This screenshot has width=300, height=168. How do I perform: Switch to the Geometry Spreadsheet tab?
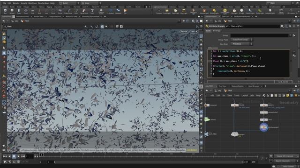click(90, 17)
